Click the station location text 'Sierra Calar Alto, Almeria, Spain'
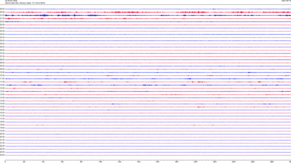Screen dimensions: 291x163 (x=18, y=3)
